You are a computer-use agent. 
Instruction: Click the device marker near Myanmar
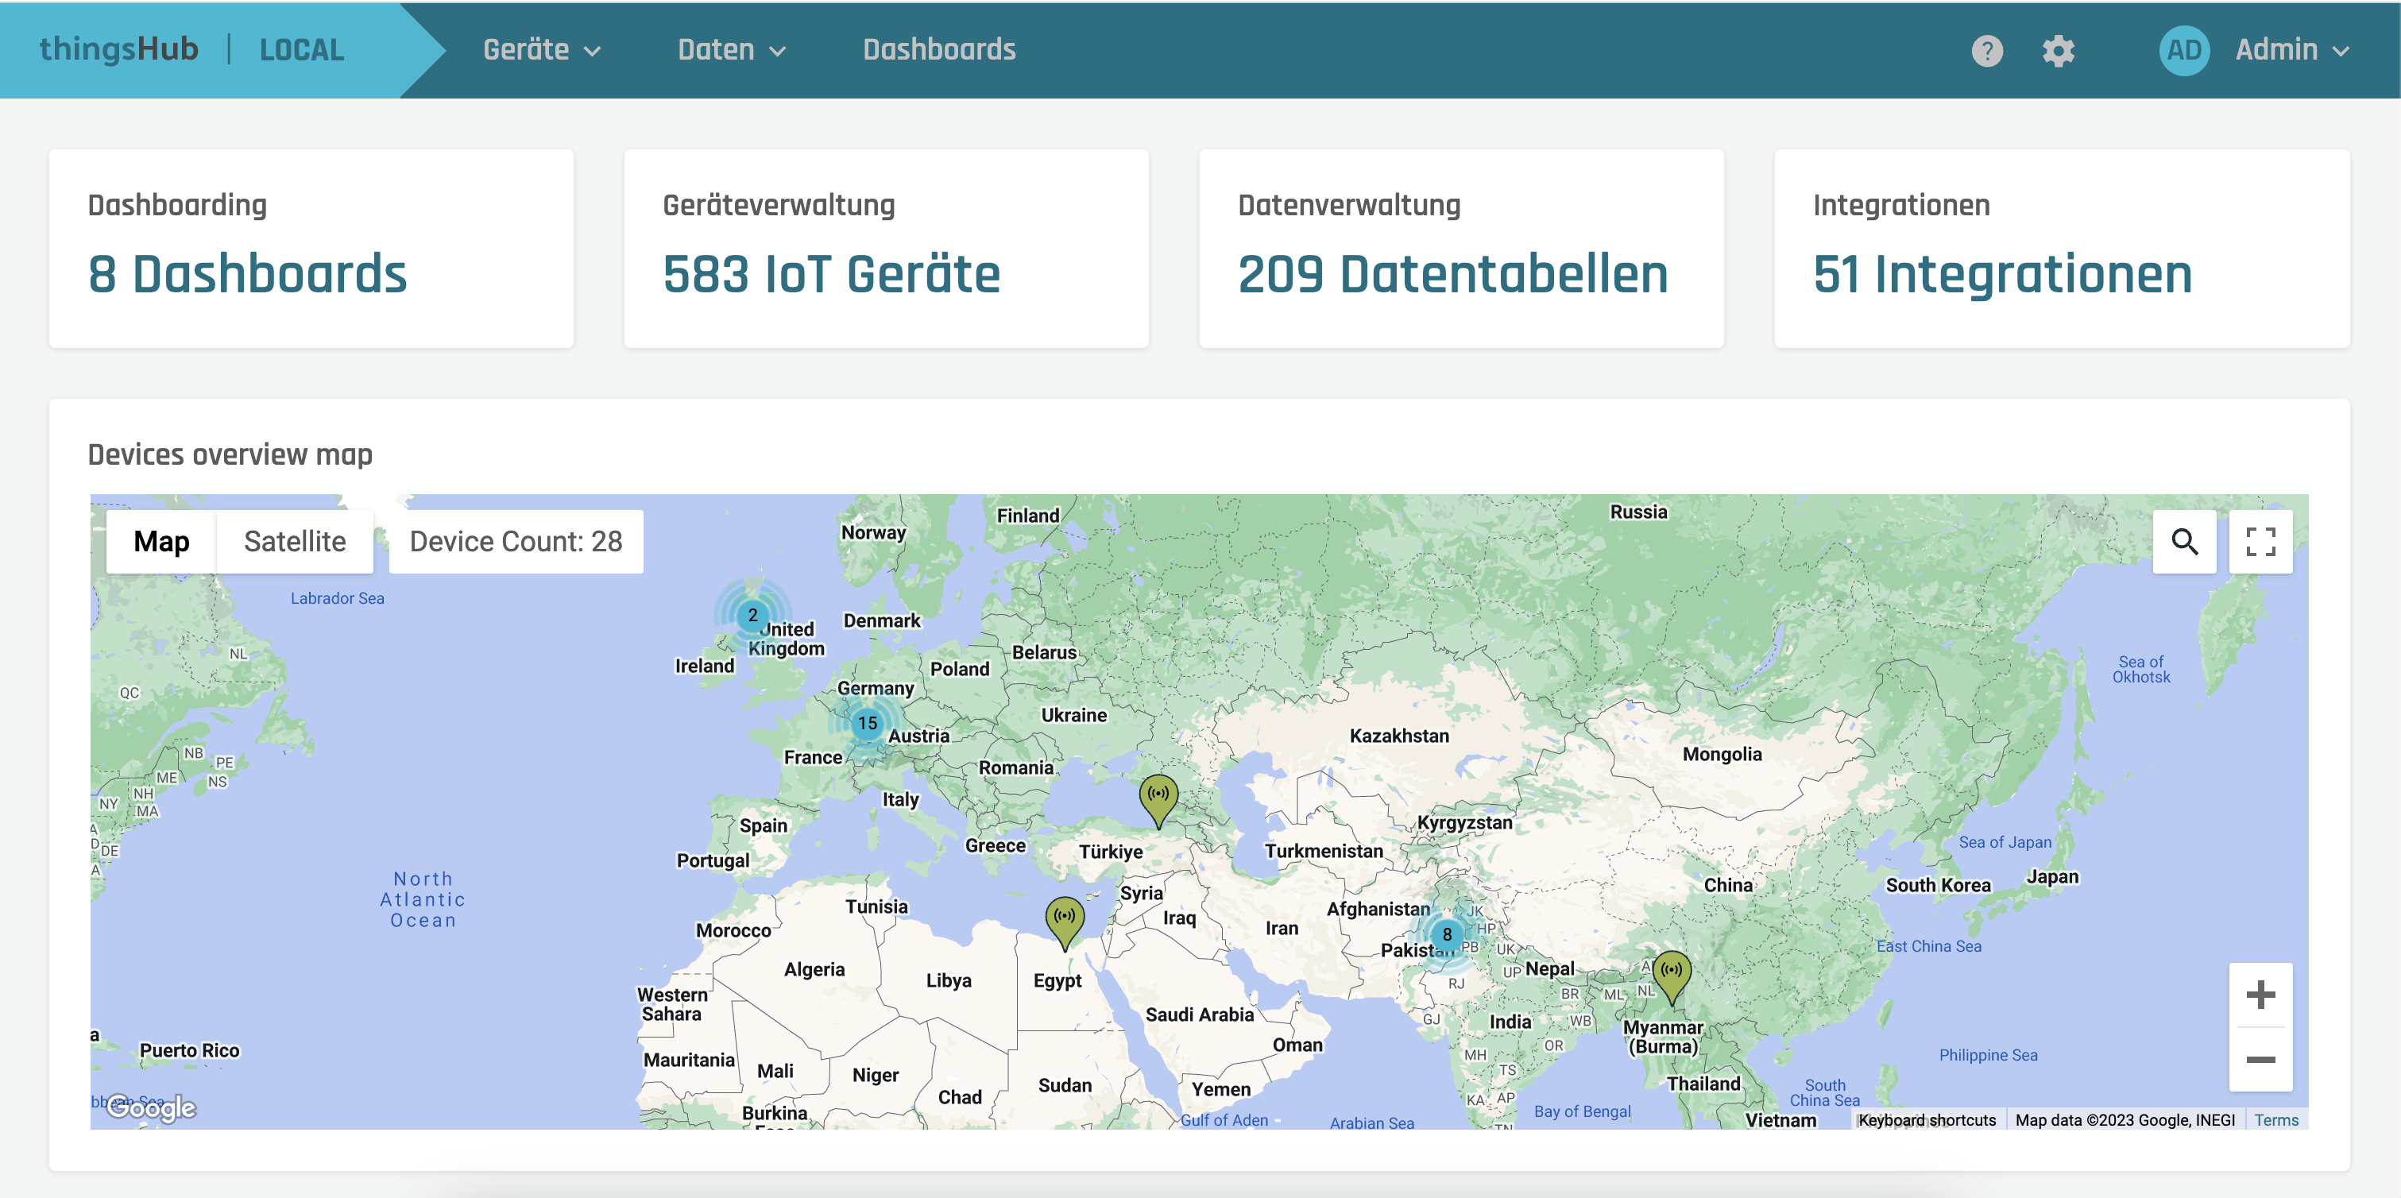click(1671, 973)
